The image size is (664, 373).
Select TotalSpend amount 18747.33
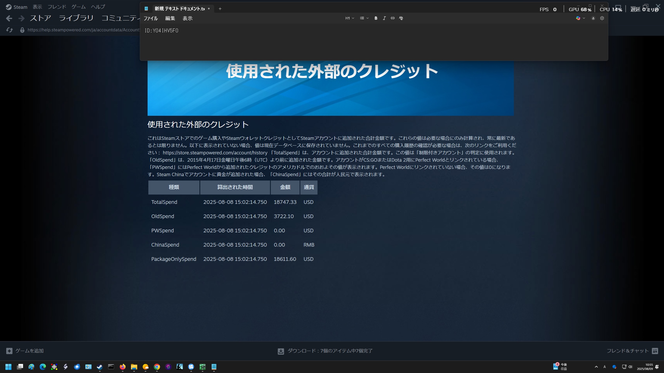point(285,202)
